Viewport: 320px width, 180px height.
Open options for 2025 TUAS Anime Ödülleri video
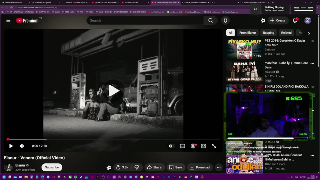[312, 155]
